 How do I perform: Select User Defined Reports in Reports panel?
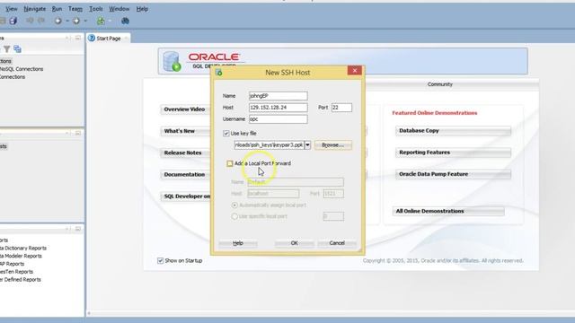coord(21,279)
